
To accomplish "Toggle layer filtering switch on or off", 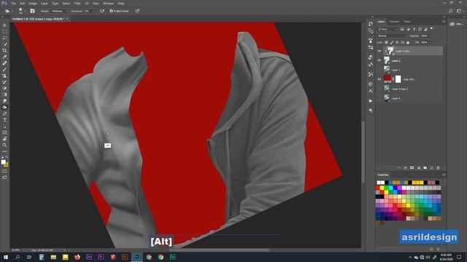I will point(431,28).
